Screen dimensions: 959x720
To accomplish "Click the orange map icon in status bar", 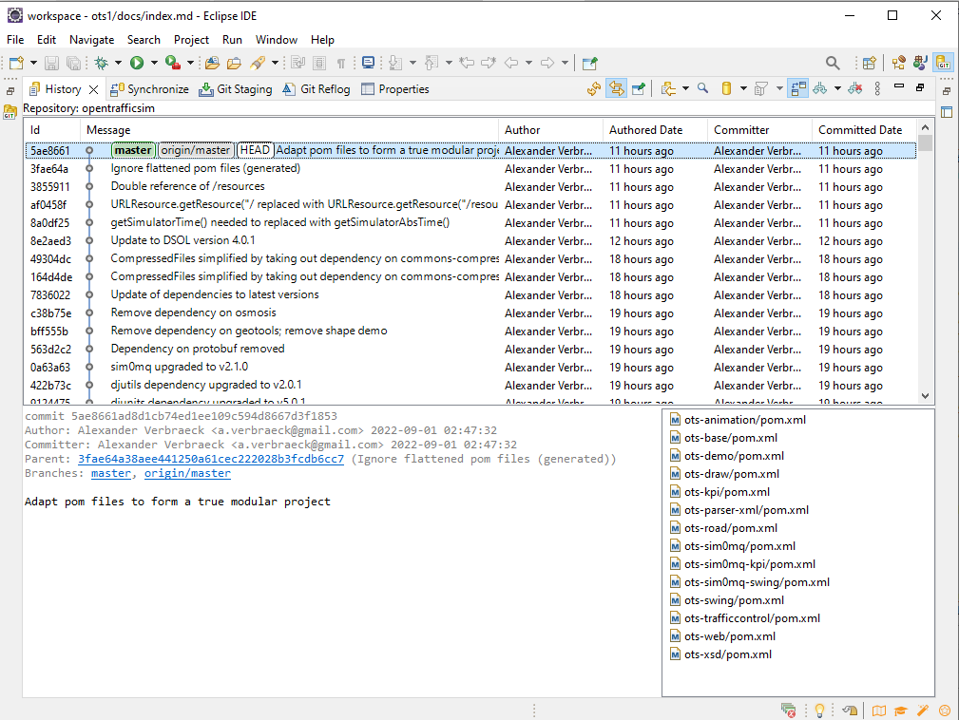I will tap(879, 711).
